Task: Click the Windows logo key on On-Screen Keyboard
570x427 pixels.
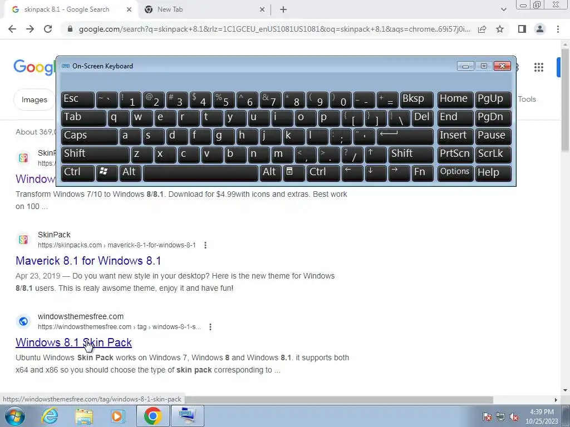Action: coord(107,173)
